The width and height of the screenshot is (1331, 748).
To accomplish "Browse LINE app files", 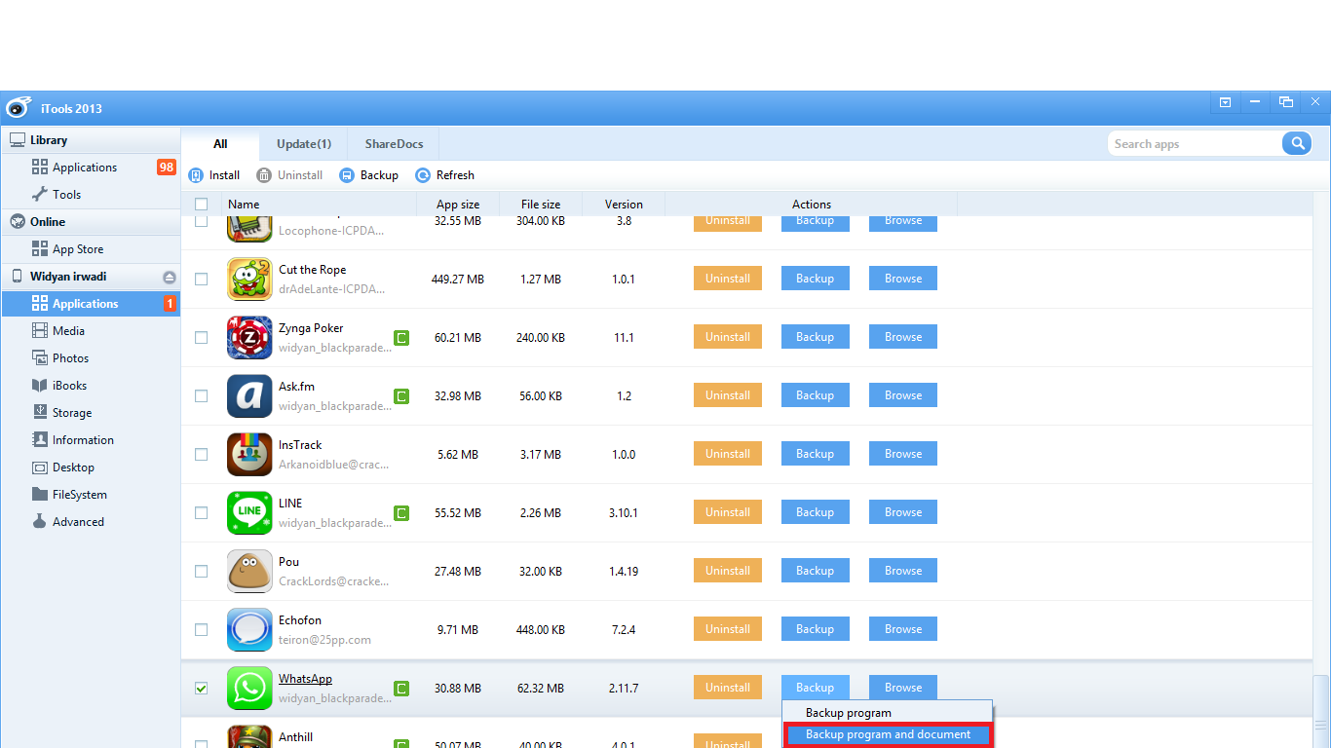I will coord(903,512).
